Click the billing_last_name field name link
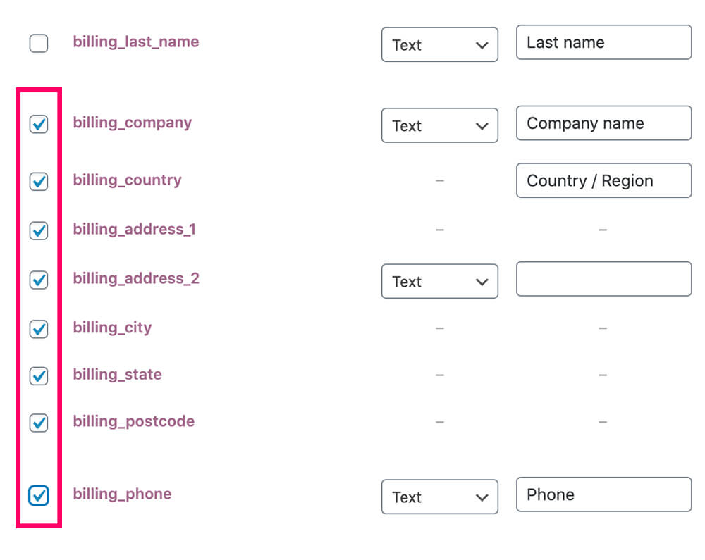 135,42
